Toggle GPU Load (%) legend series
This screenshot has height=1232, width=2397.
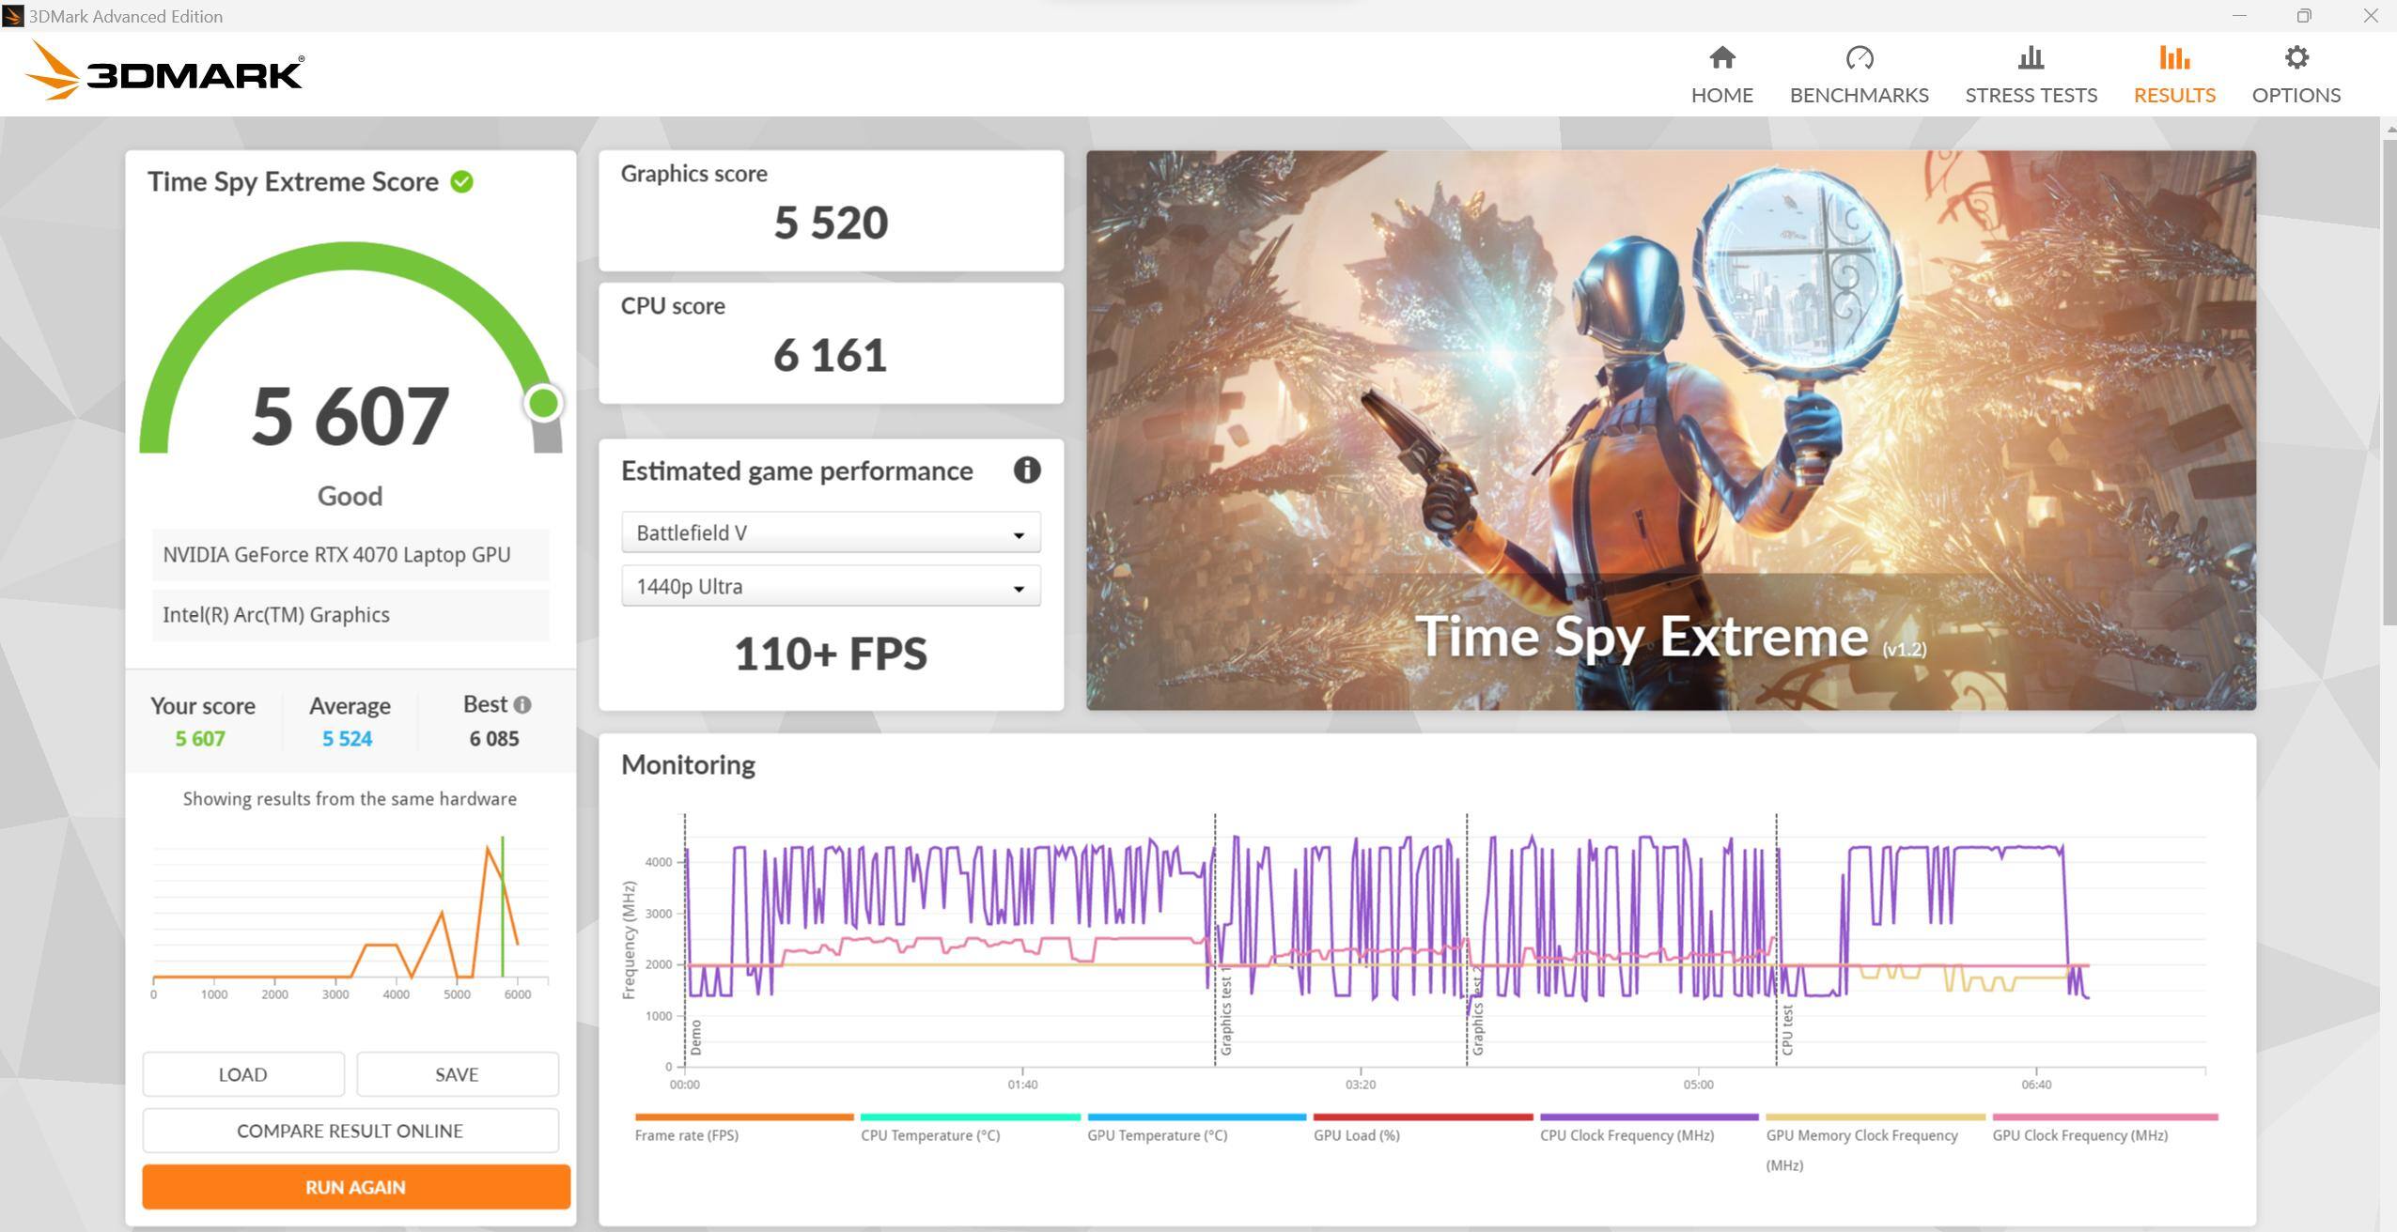coord(1356,1134)
